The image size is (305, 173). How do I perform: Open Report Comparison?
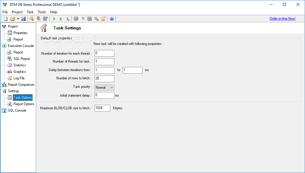click(x=21, y=85)
